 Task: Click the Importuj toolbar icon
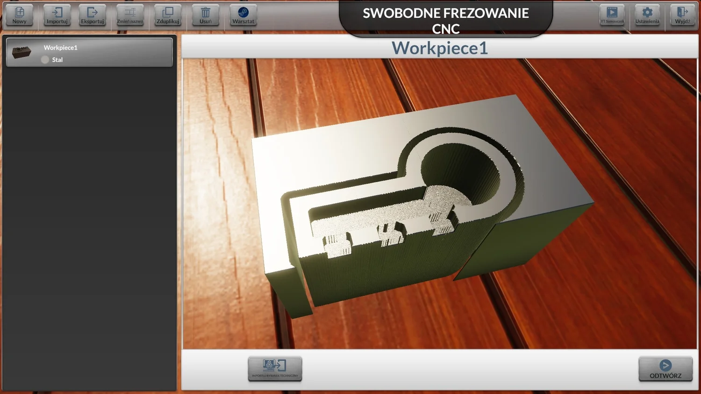pyautogui.click(x=57, y=15)
